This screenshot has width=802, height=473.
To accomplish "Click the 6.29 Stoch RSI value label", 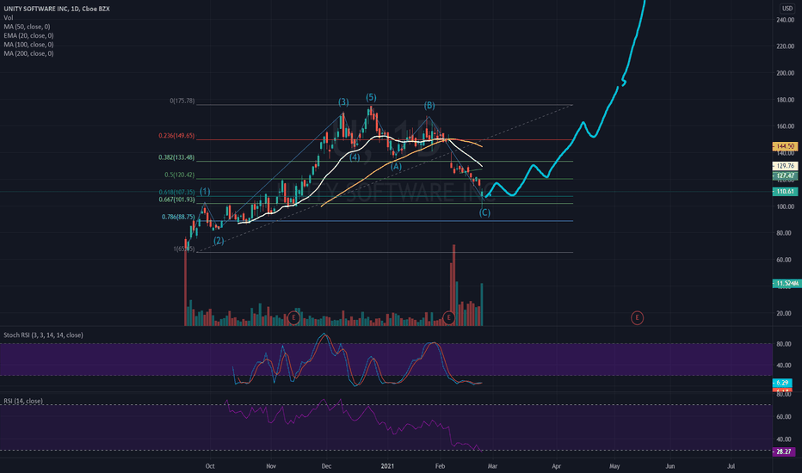I will (782, 383).
